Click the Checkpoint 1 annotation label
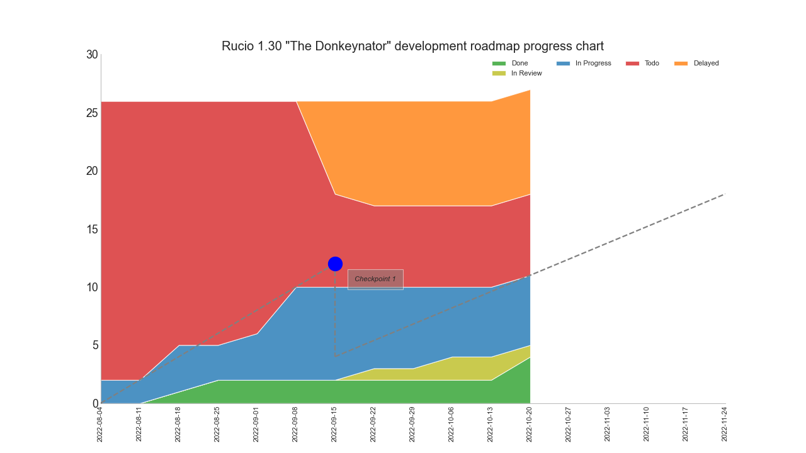Viewport: 806px width, 453px height. [375, 279]
